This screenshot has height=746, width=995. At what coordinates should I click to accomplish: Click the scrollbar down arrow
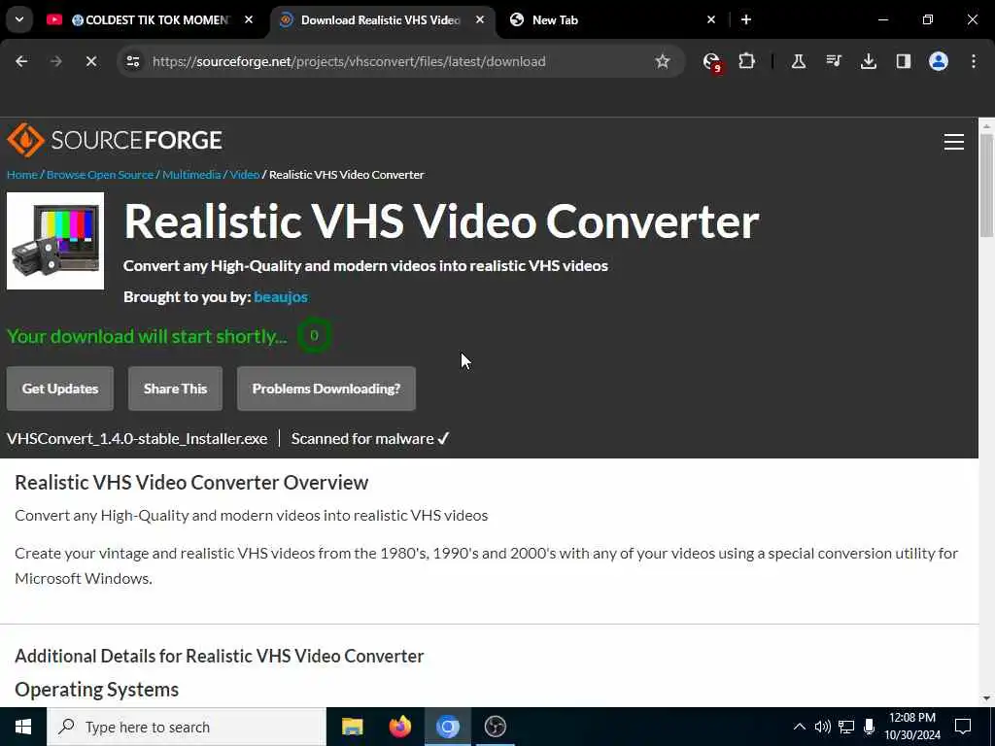986,698
